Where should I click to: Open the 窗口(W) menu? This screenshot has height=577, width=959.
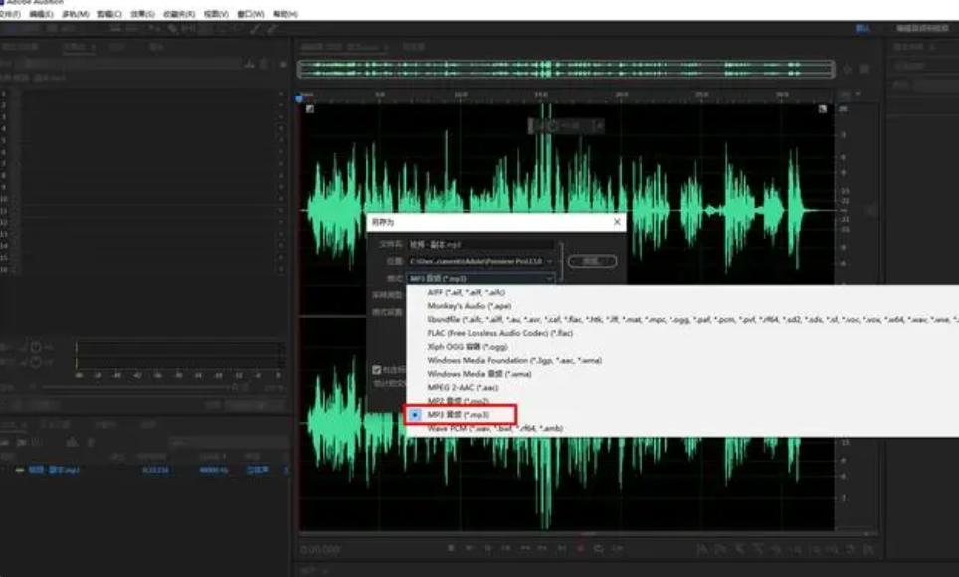248,15
